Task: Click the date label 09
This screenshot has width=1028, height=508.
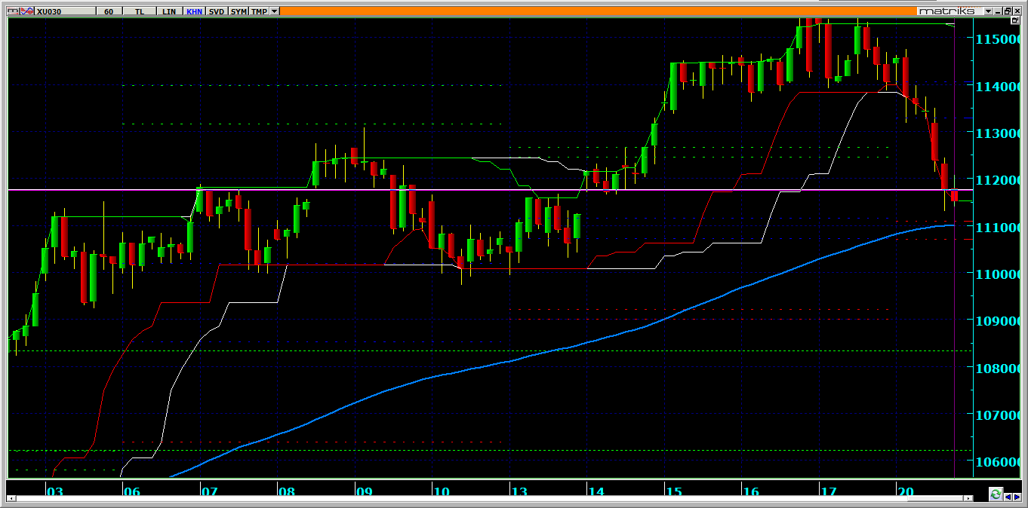Action: click(x=364, y=491)
